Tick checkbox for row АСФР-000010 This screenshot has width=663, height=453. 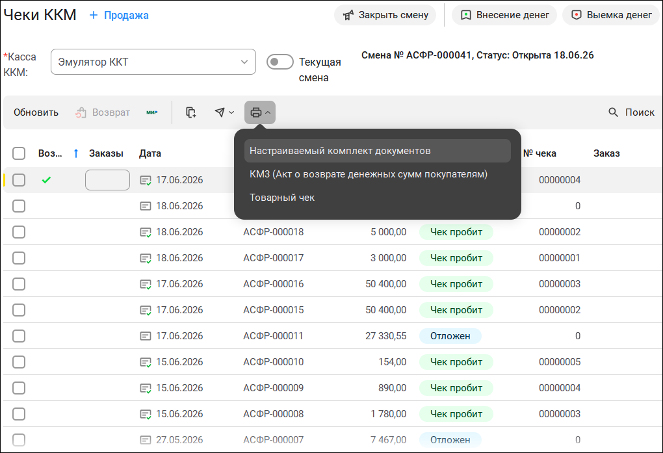coord(19,362)
